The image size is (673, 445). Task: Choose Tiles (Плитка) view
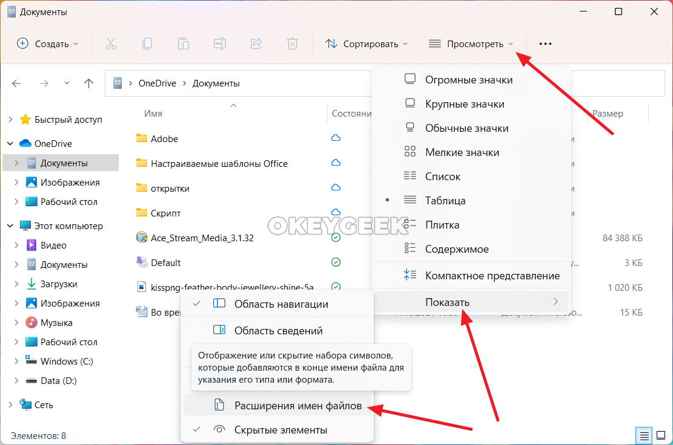[x=471, y=224]
